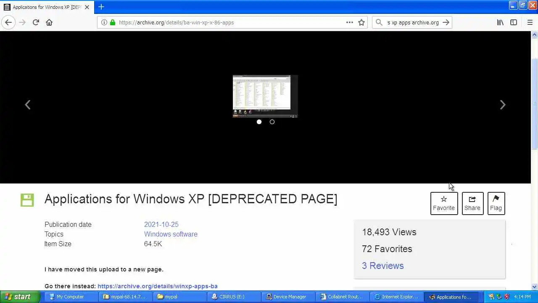The height and width of the screenshot is (303, 538).
Task: Click the 64.5K item size value
Action: point(153,244)
